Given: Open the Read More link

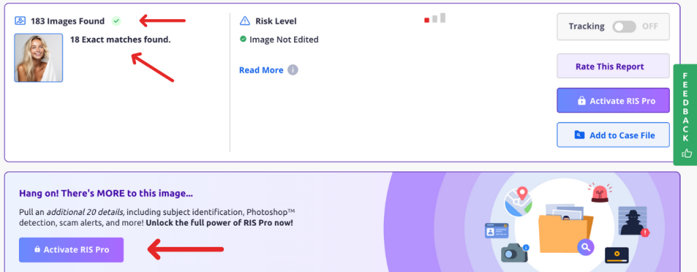Looking at the screenshot, I should point(261,70).
